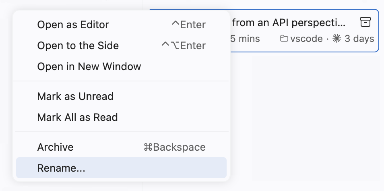Mark the session as Unread
384x191 pixels.
(75, 96)
